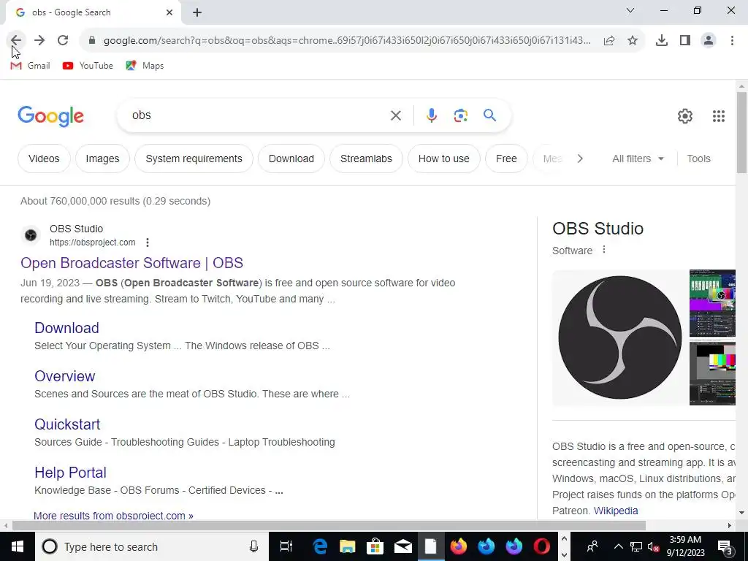Open the Windows Start menu
The width and height of the screenshot is (748, 561).
[18, 546]
